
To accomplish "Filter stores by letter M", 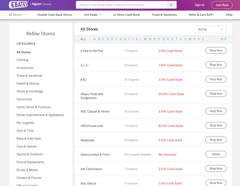I will pyautogui.click(x=145, y=39).
